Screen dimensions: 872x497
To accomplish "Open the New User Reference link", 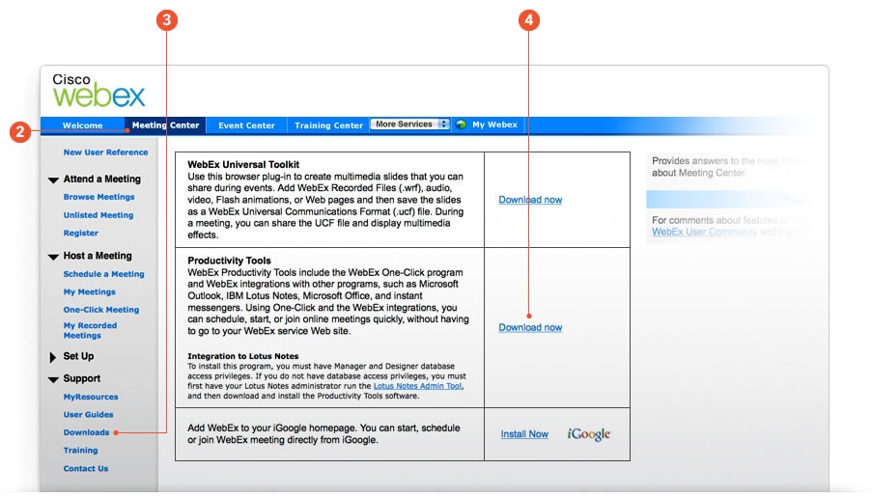I will (105, 152).
